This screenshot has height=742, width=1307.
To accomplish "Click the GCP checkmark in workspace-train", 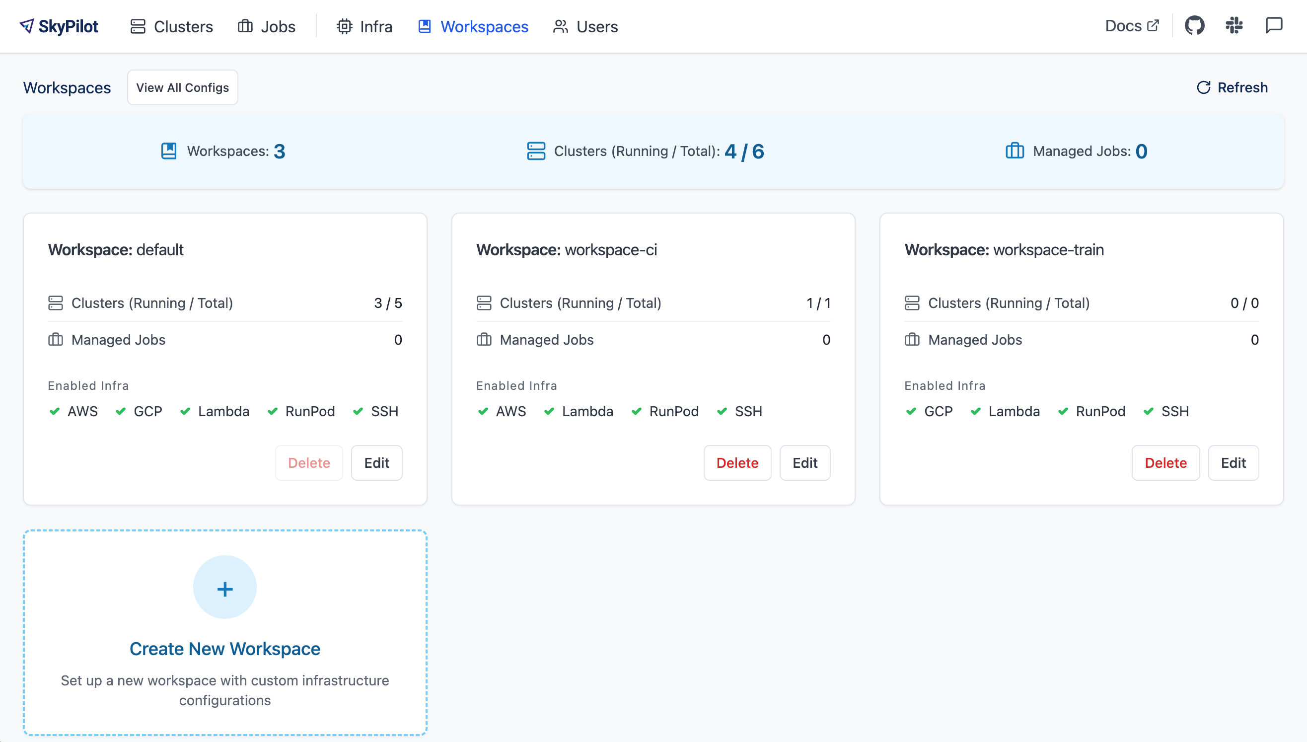I will tap(911, 411).
